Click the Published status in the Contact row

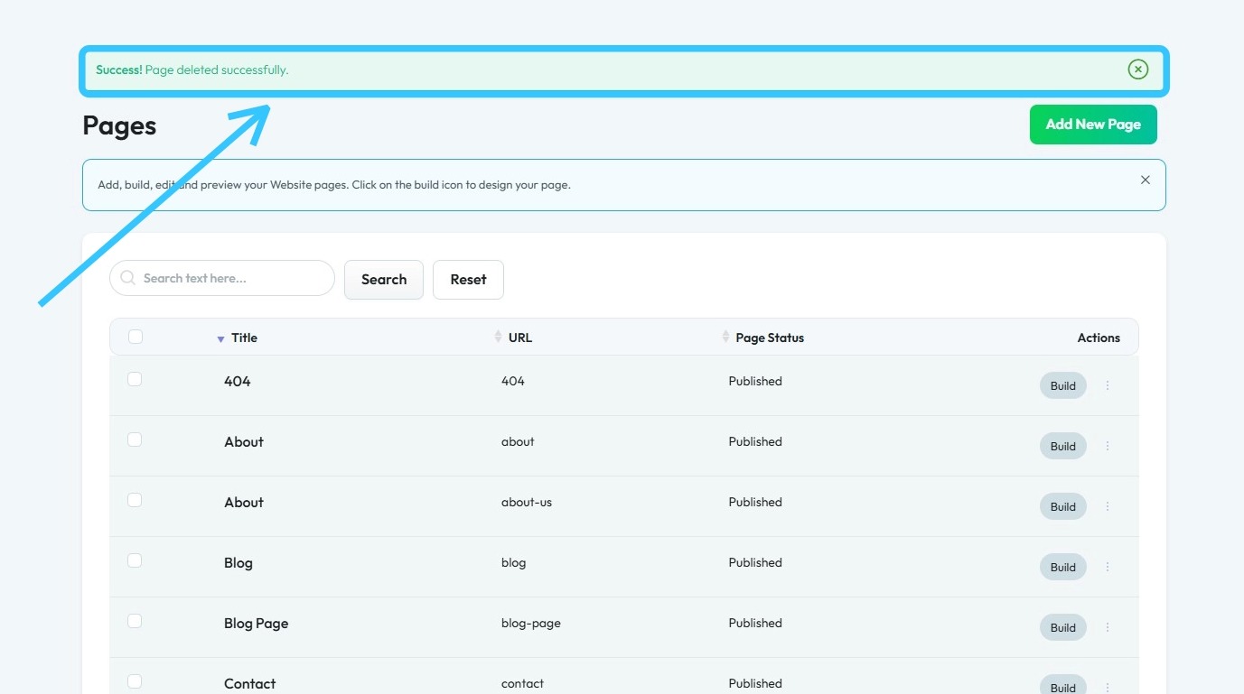click(755, 683)
